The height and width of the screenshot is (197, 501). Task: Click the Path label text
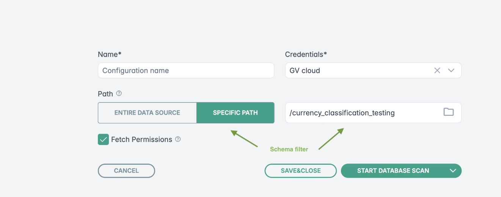(x=105, y=94)
